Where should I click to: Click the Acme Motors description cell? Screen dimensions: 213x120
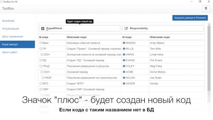coord(177,72)
